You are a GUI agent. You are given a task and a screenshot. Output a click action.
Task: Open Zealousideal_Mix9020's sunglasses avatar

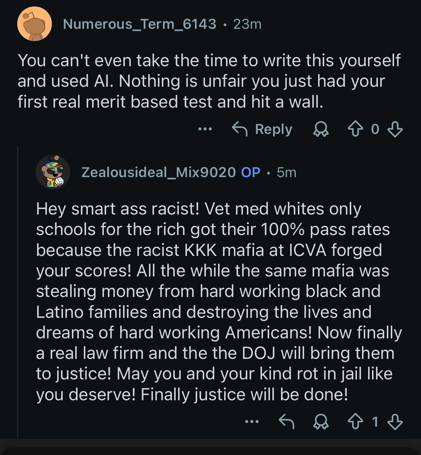pos(52,172)
